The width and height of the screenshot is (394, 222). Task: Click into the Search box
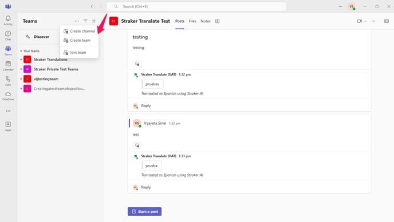pos(196,6)
